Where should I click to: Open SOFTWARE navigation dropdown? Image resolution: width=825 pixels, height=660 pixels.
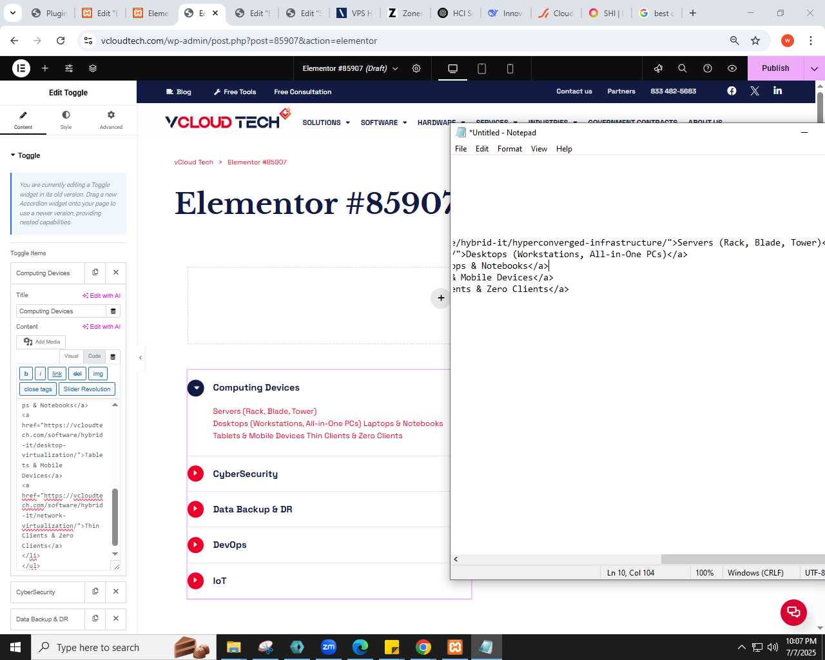383,122
